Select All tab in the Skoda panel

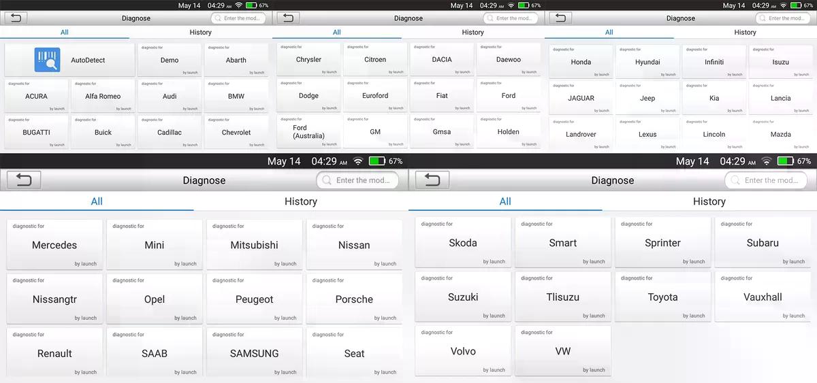(x=505, y=201)
